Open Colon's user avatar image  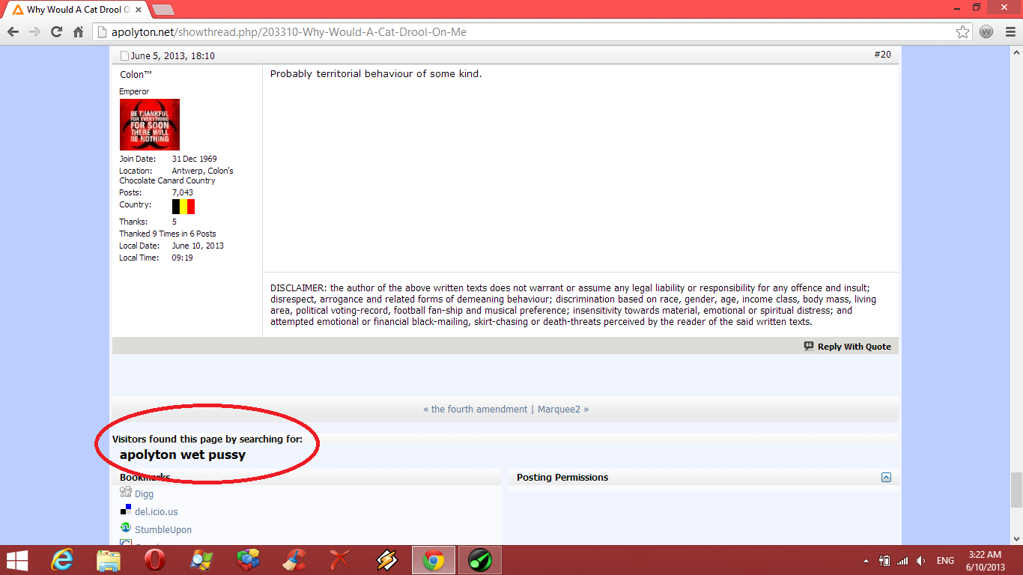tap(150, 125)
